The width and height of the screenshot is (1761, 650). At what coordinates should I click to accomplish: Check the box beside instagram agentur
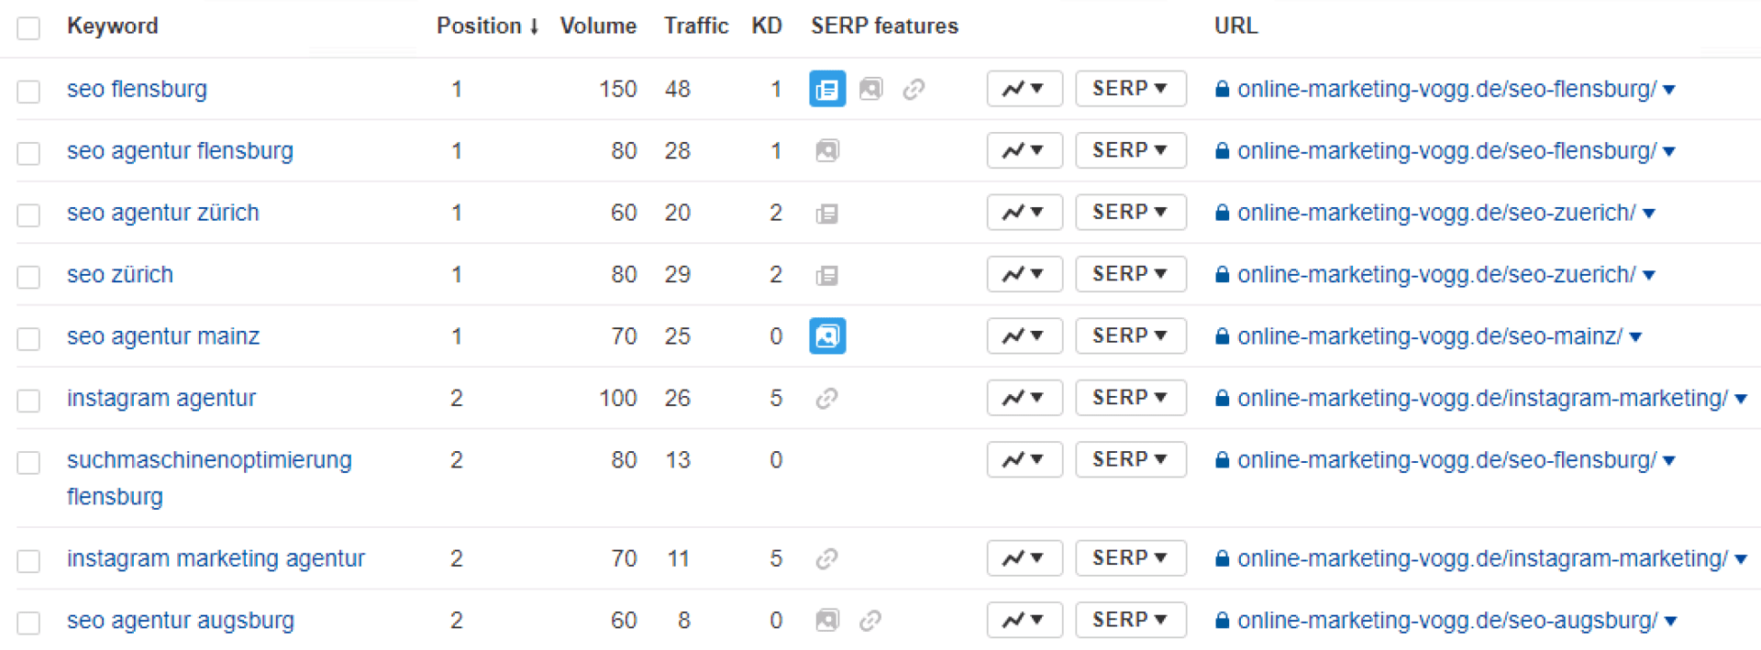[x=28, y=401]
